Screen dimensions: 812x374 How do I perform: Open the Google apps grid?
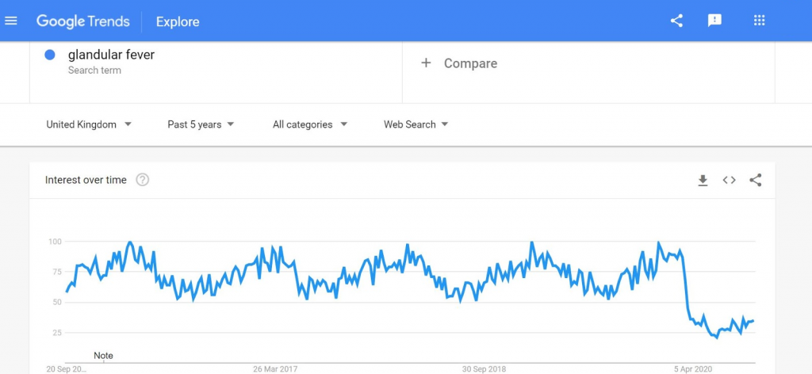759,21
